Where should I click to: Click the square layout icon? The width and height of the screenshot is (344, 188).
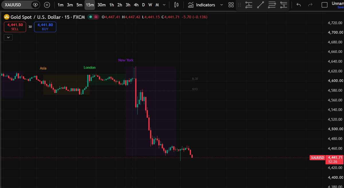(325, 5)
